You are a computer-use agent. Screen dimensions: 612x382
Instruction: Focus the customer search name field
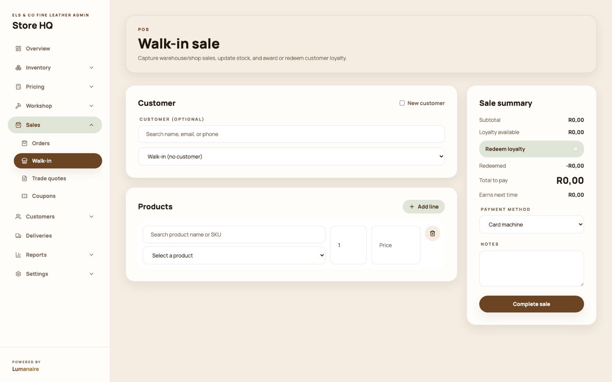coord(291,134)
